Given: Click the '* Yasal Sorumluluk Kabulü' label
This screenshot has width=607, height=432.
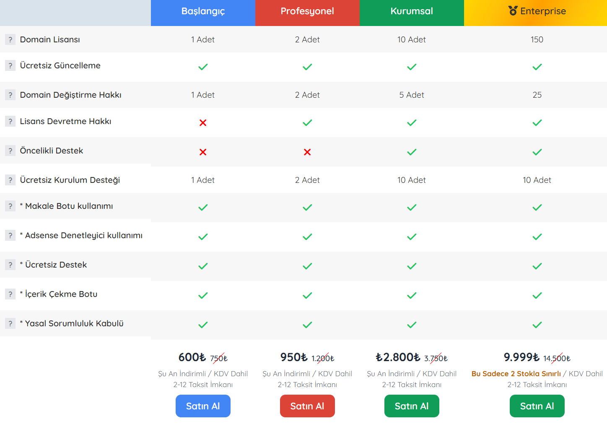Looking at the screenshot, I should pyautogui.click(x=72, y=323).
